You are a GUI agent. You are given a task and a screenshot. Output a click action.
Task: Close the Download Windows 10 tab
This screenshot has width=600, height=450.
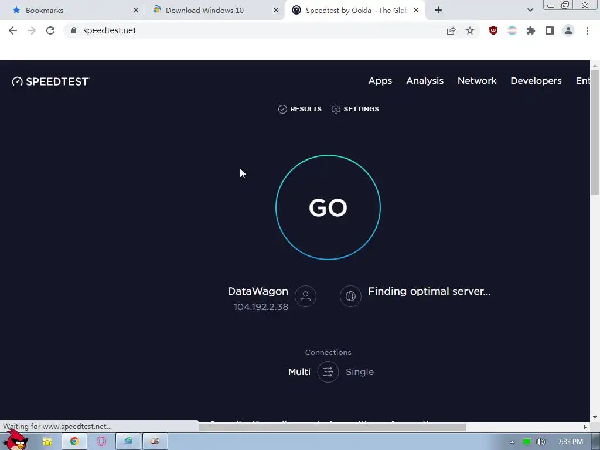(x=276, y=11)
